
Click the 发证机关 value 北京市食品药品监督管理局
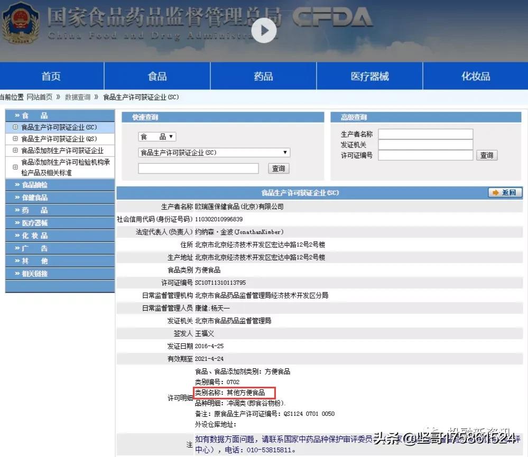pyautogui.click(x=233, y=321)
